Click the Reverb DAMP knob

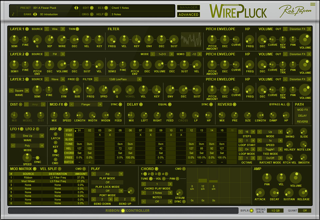coord(273,115)
